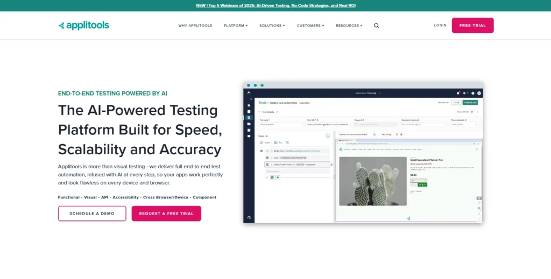
Task: Click the notification bell in demo screenshot
Action: click(x=458, y=93)
